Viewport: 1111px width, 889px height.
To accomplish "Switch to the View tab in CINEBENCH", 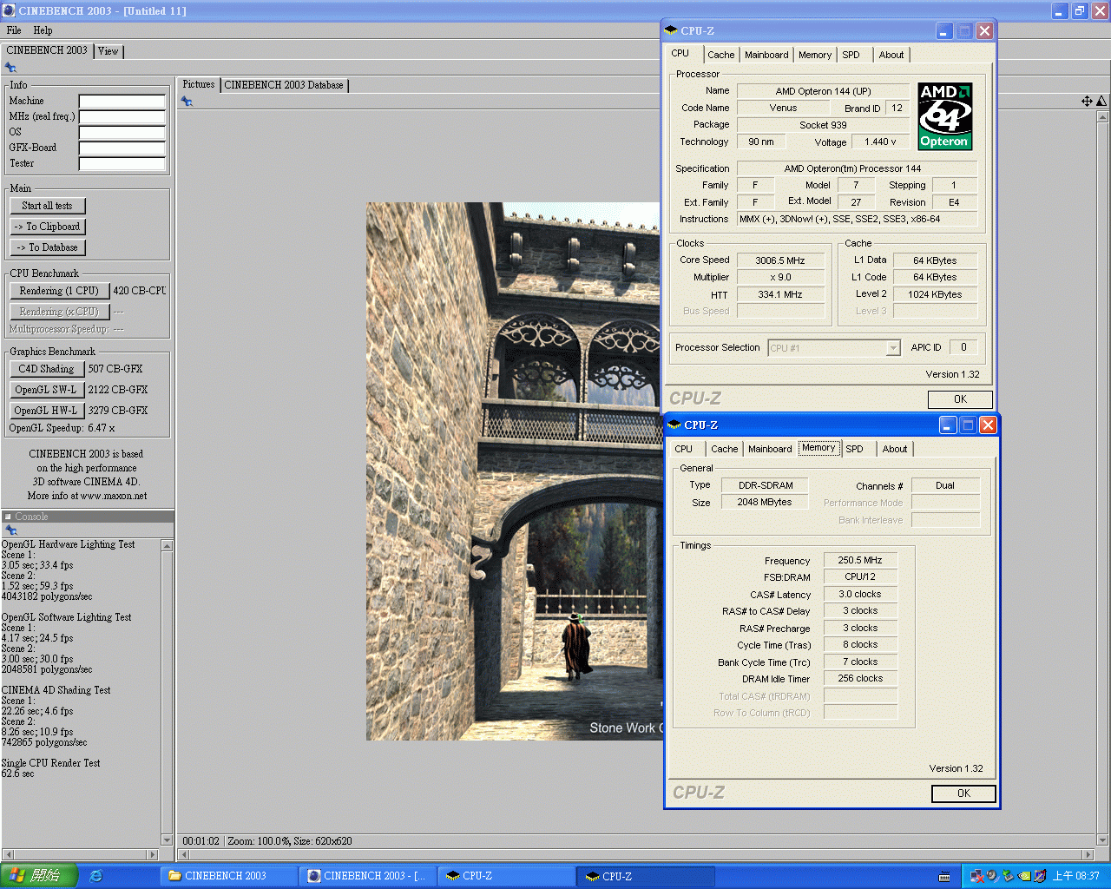I will 108,51.
